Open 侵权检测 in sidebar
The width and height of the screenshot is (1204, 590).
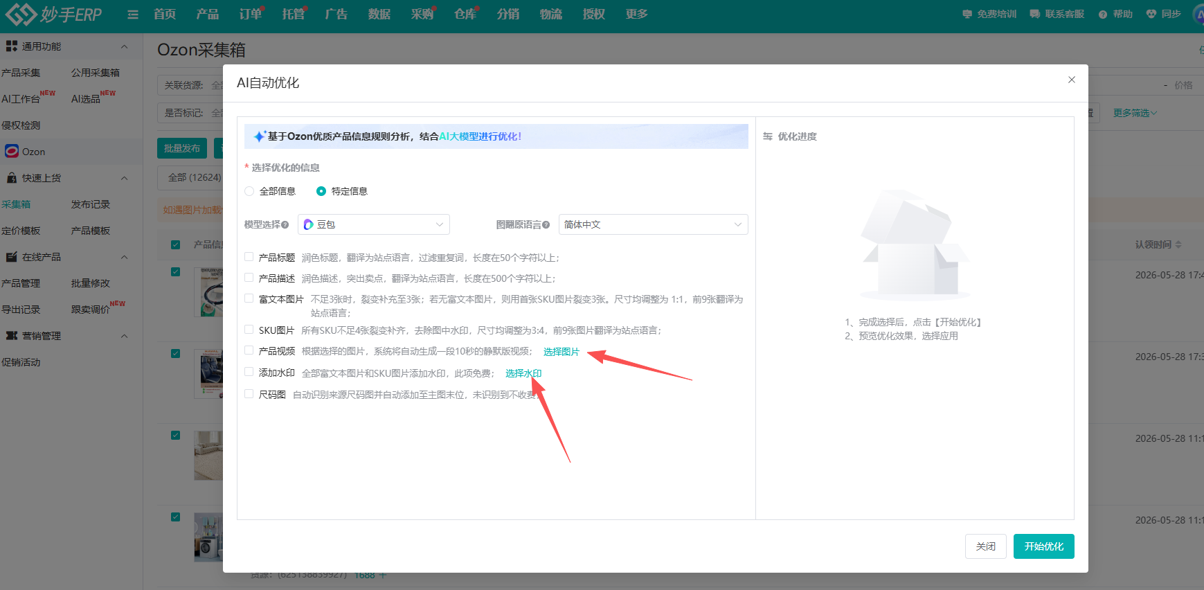[x=21, y=125]
